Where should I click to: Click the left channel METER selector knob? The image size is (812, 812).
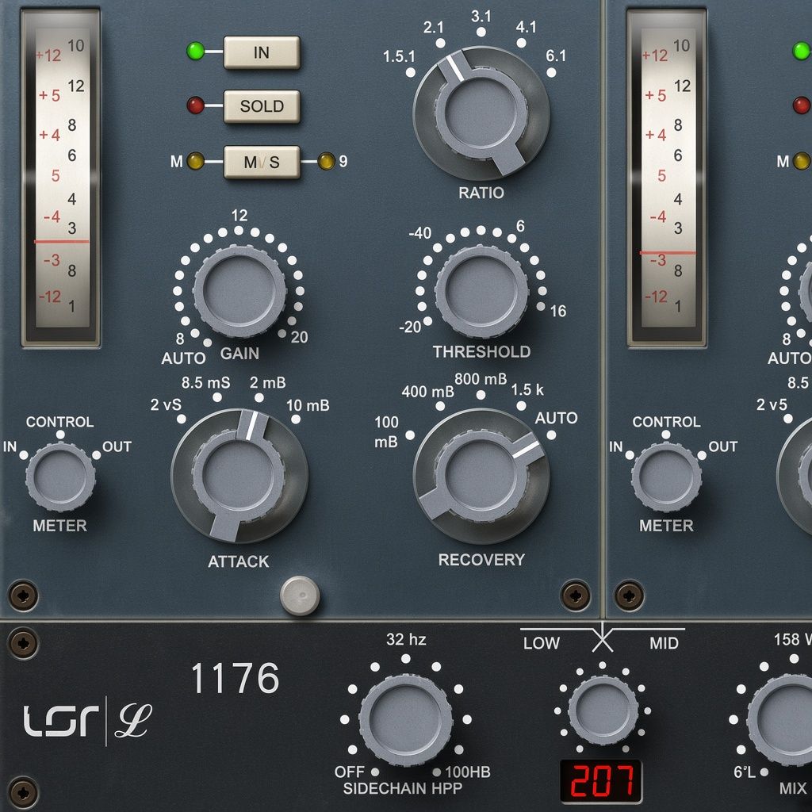pos(60,477)
